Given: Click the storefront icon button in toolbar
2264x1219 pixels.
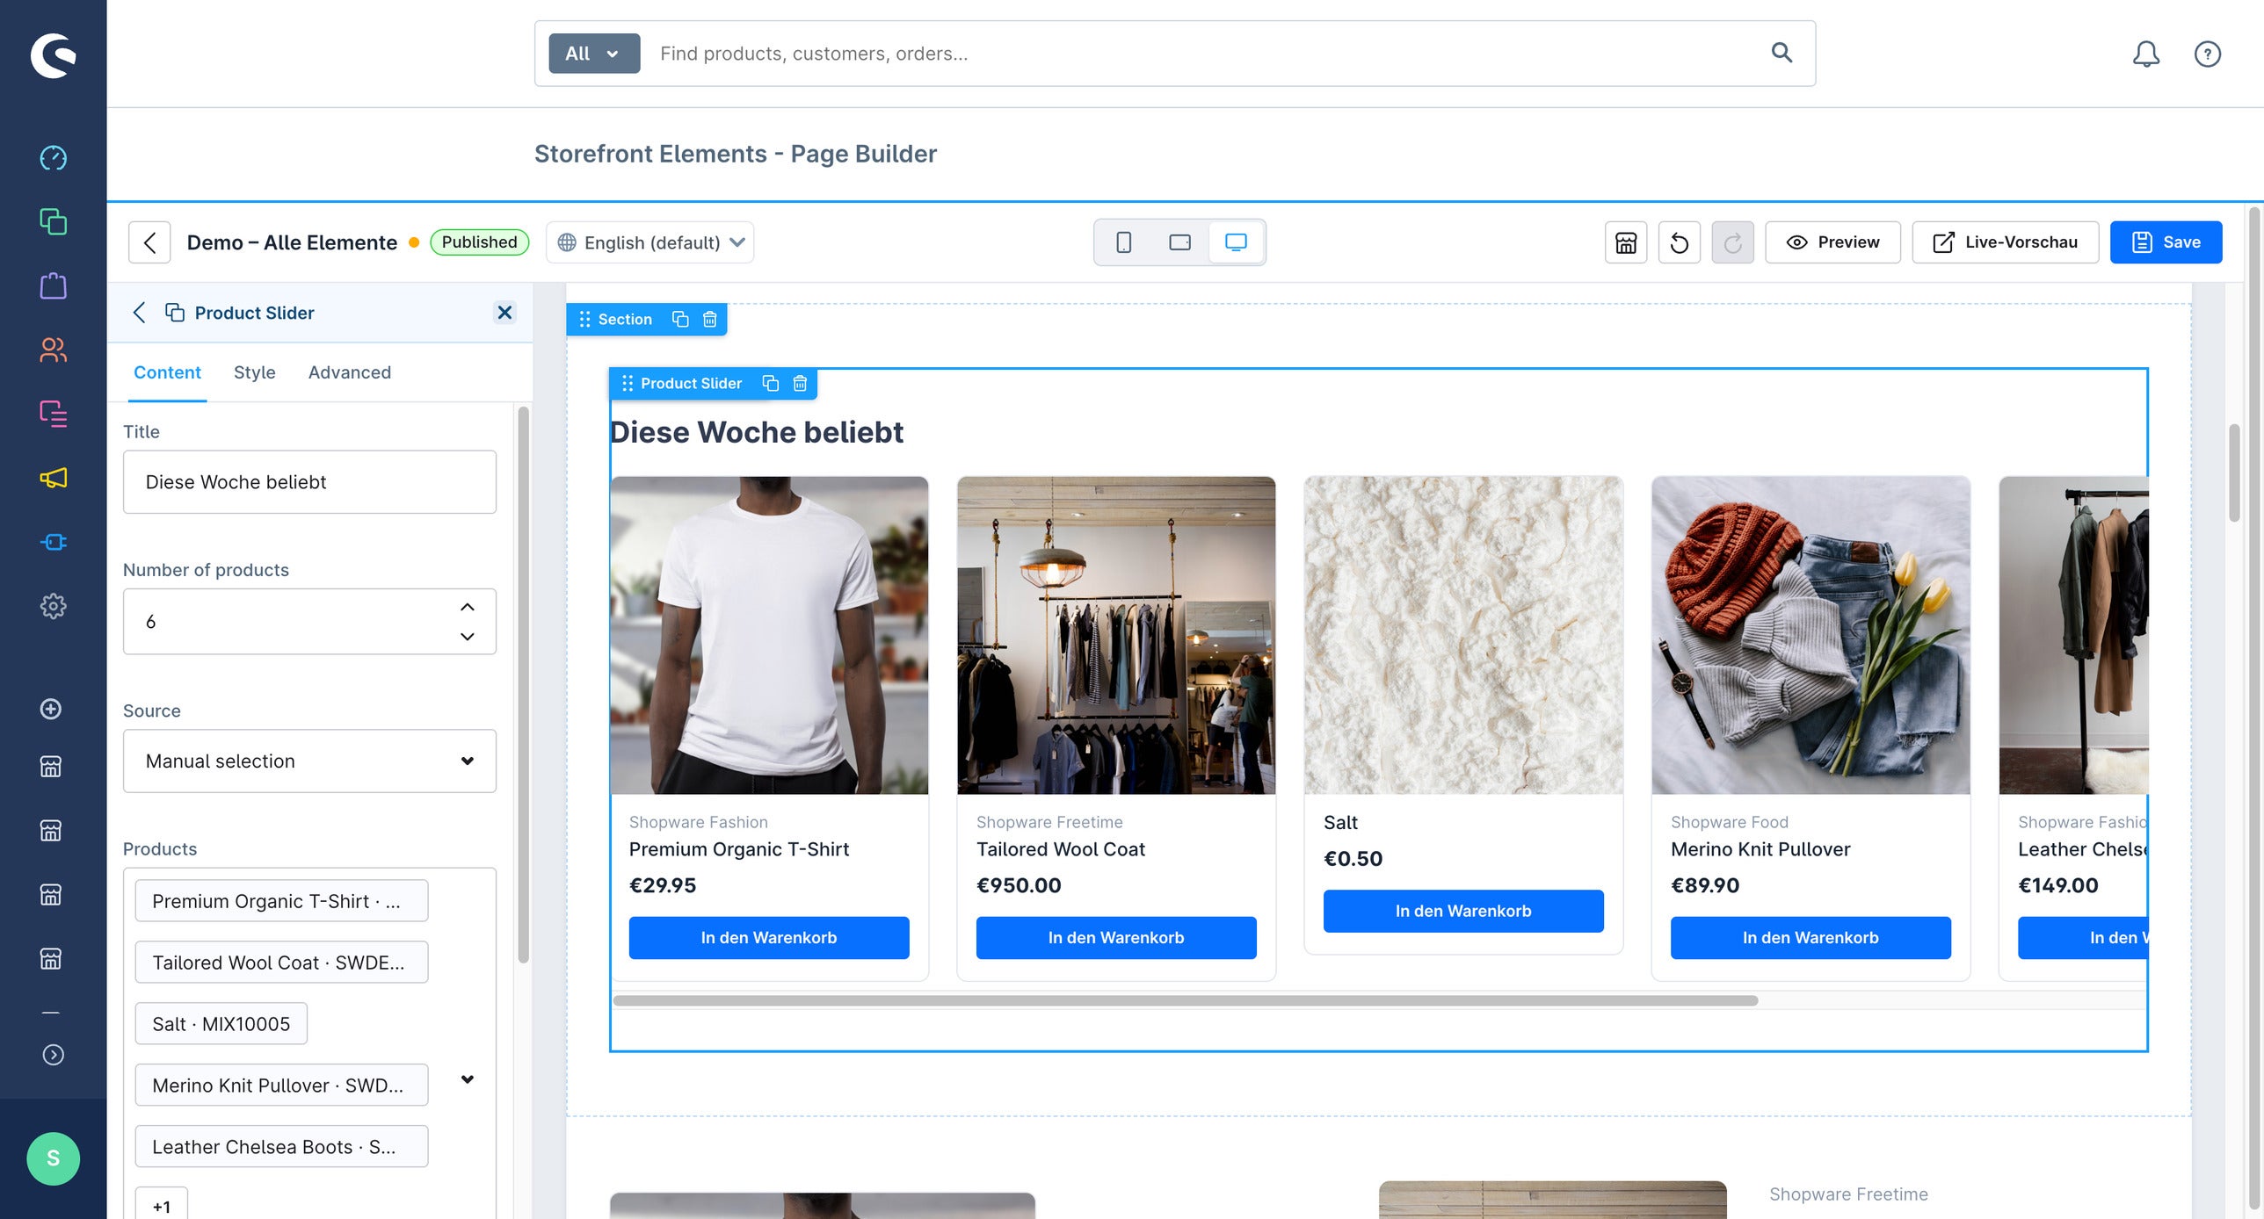Looking at the screenshot, I should [1626, 242].
